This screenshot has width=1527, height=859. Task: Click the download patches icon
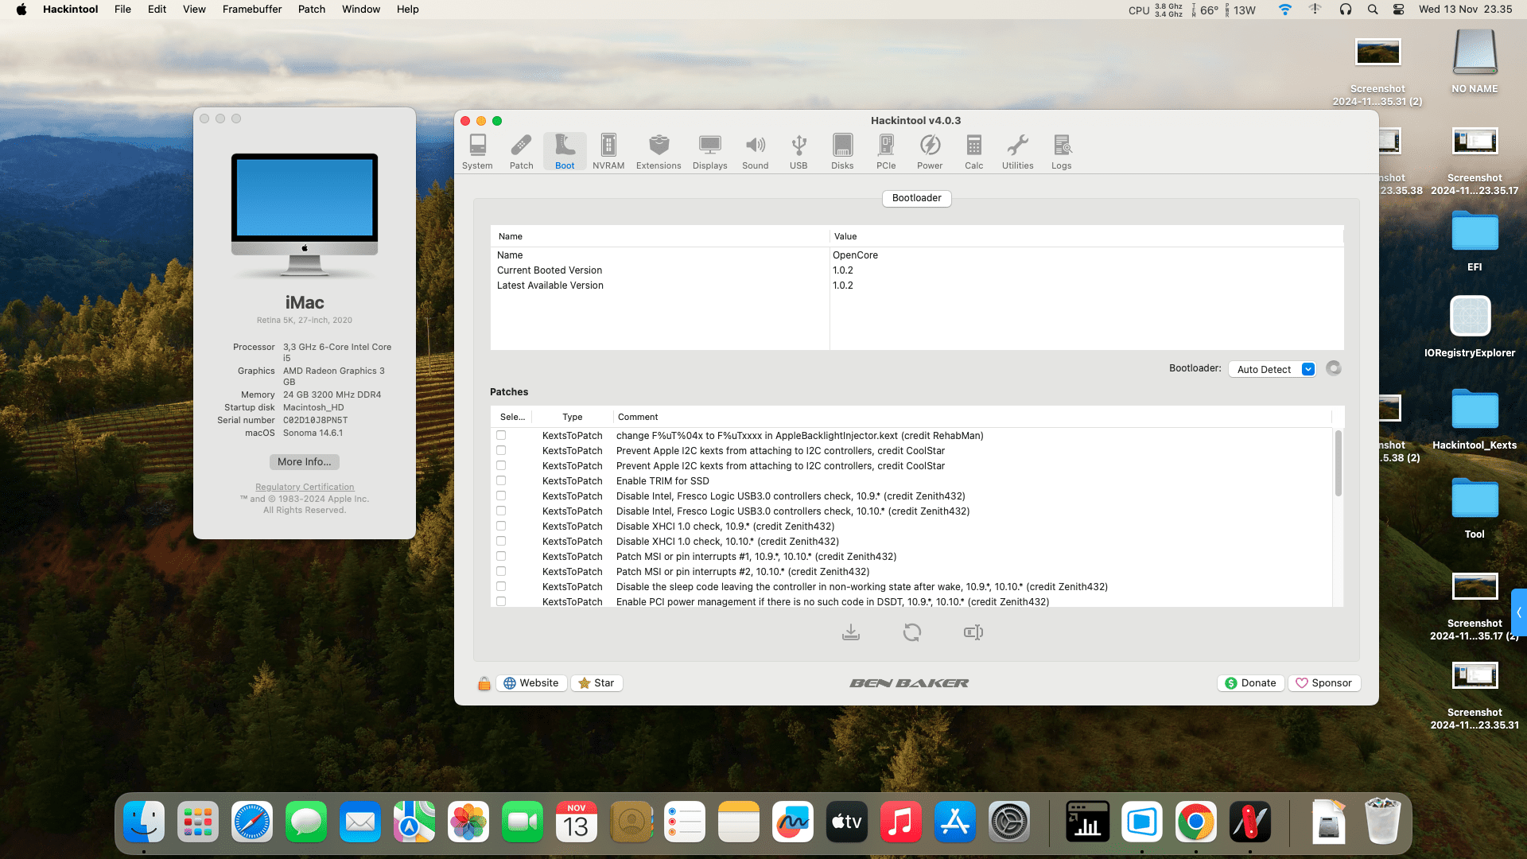851,632
